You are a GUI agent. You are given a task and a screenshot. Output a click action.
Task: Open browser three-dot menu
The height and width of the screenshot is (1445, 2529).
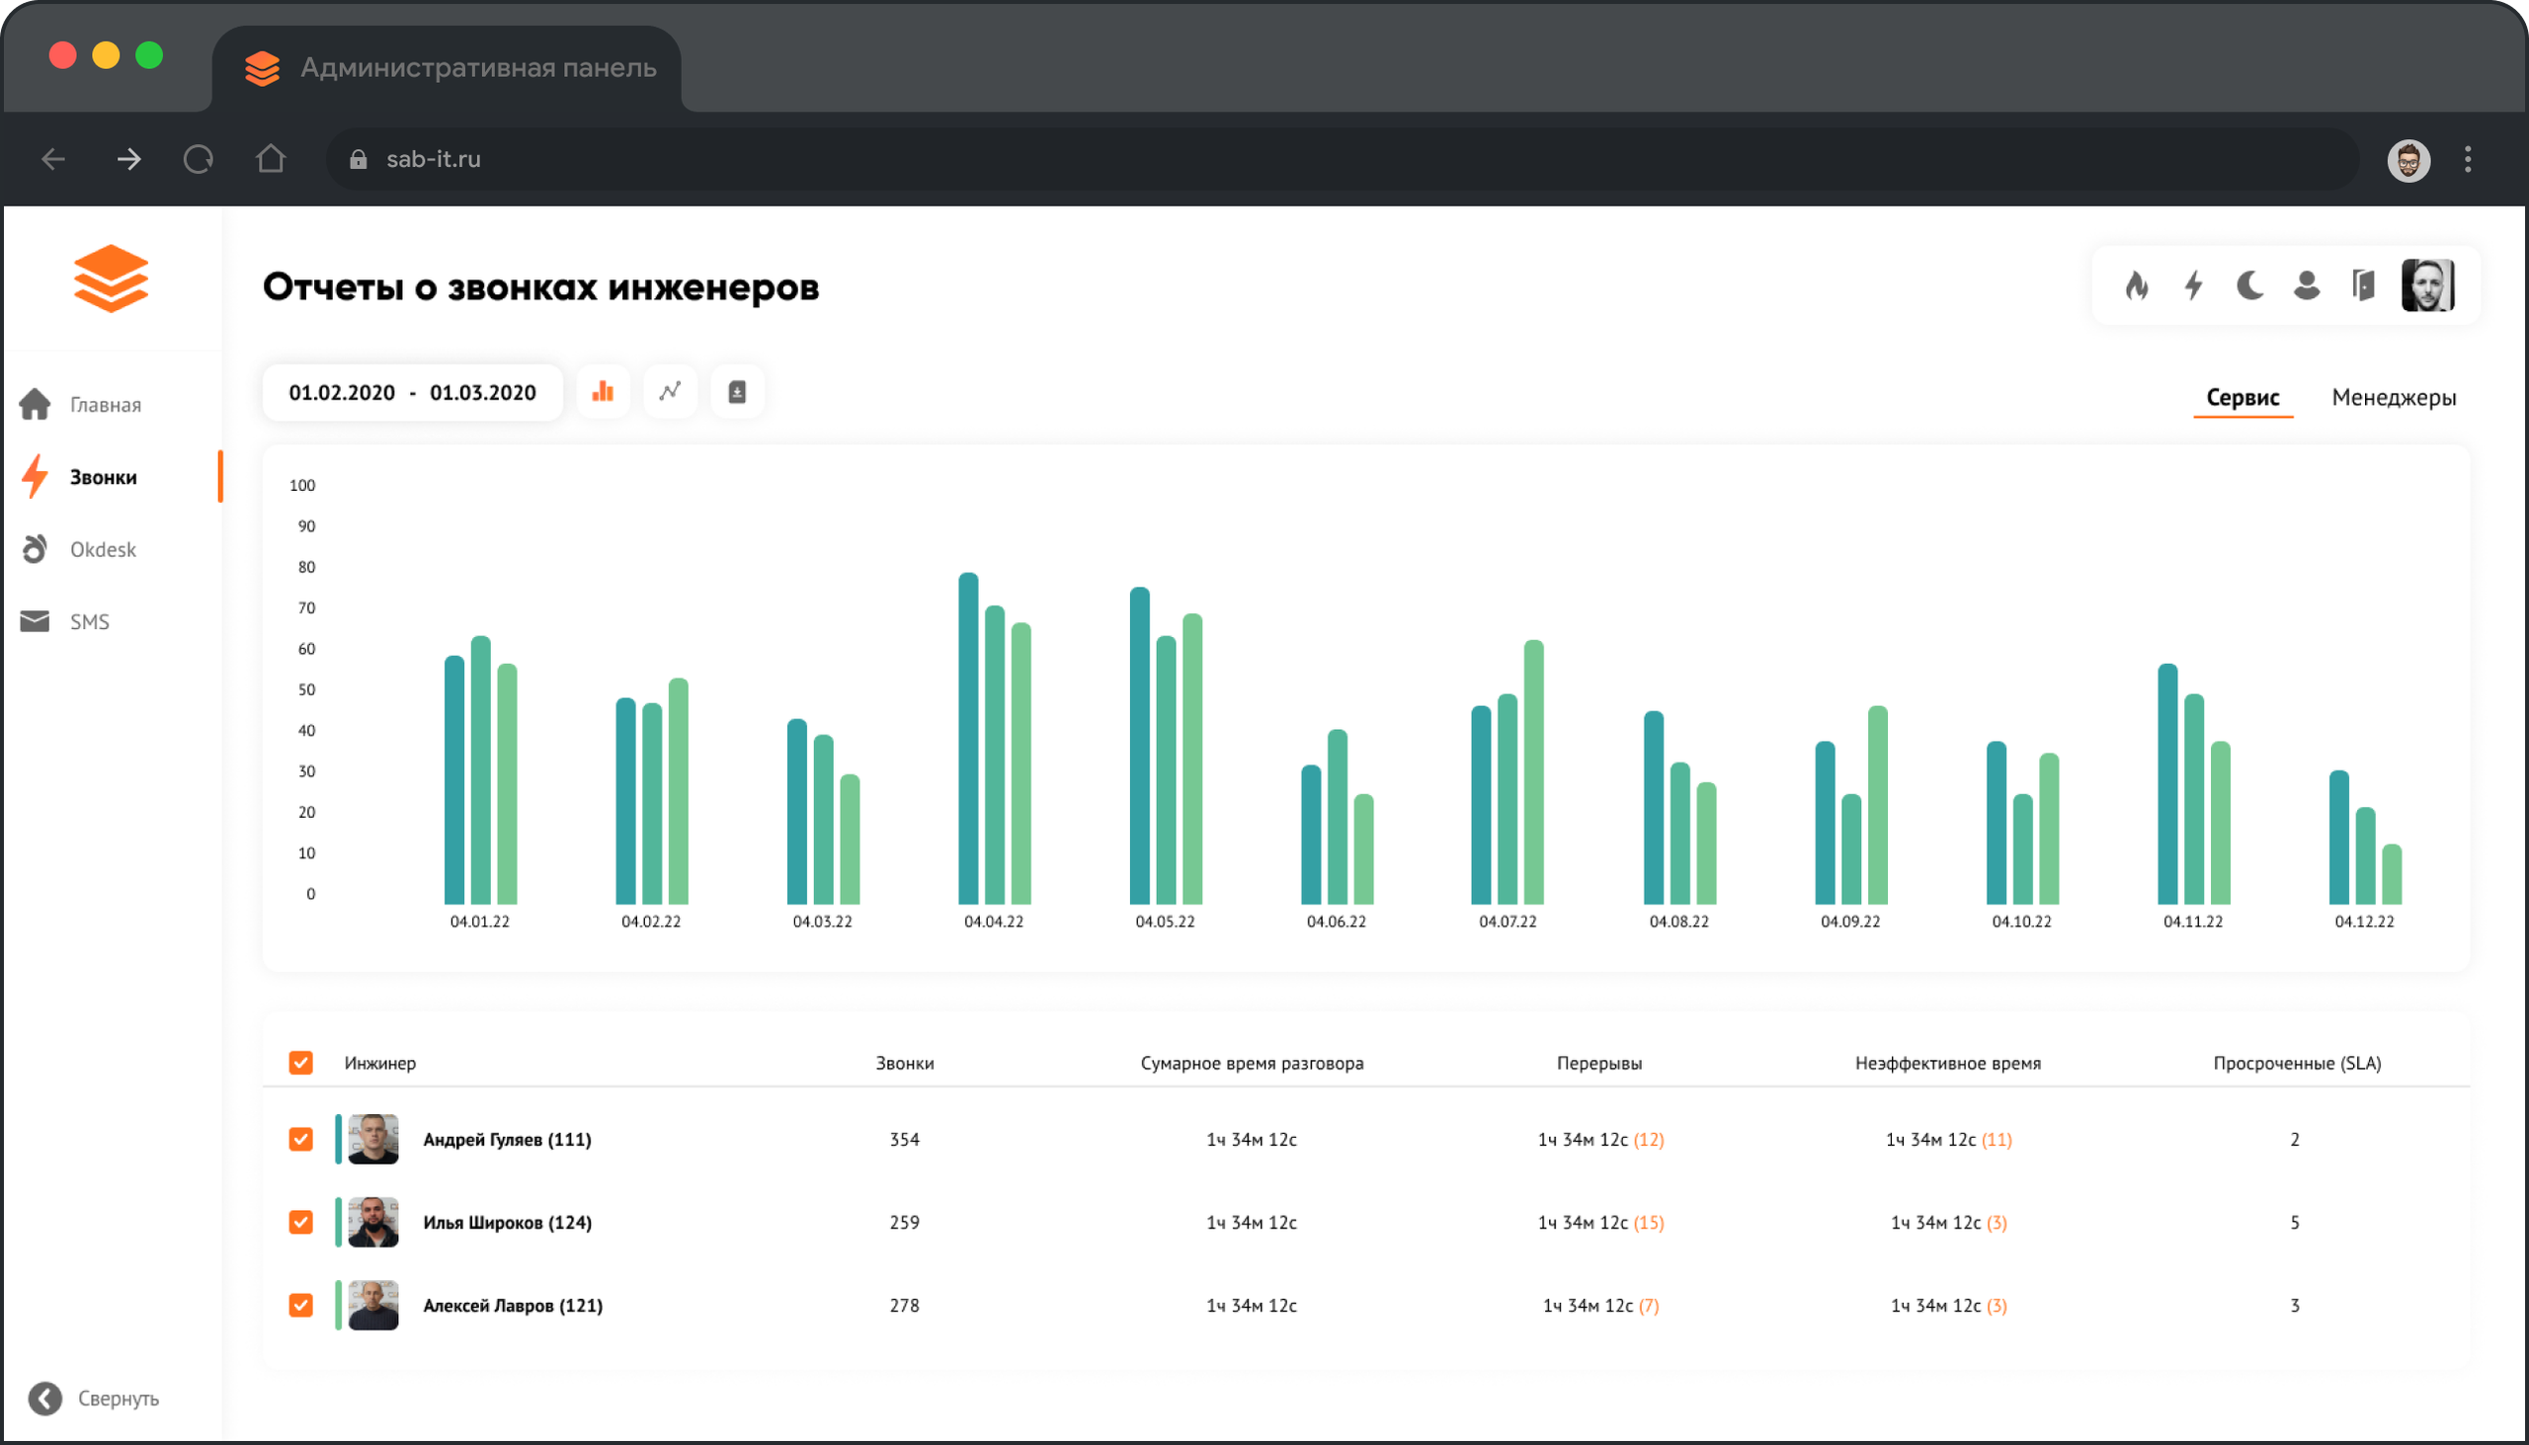pos(2468,160)
